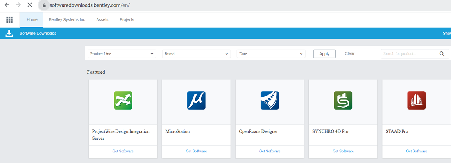Switch to the Home tab
This screenshot has width=451, height=163.
tap(32, 20)
